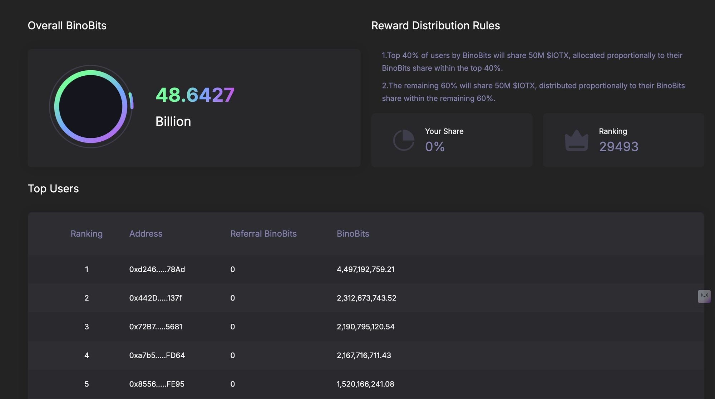Click the small purple arc beside the ring
The image size is (715, 399).
coord(131,101)
